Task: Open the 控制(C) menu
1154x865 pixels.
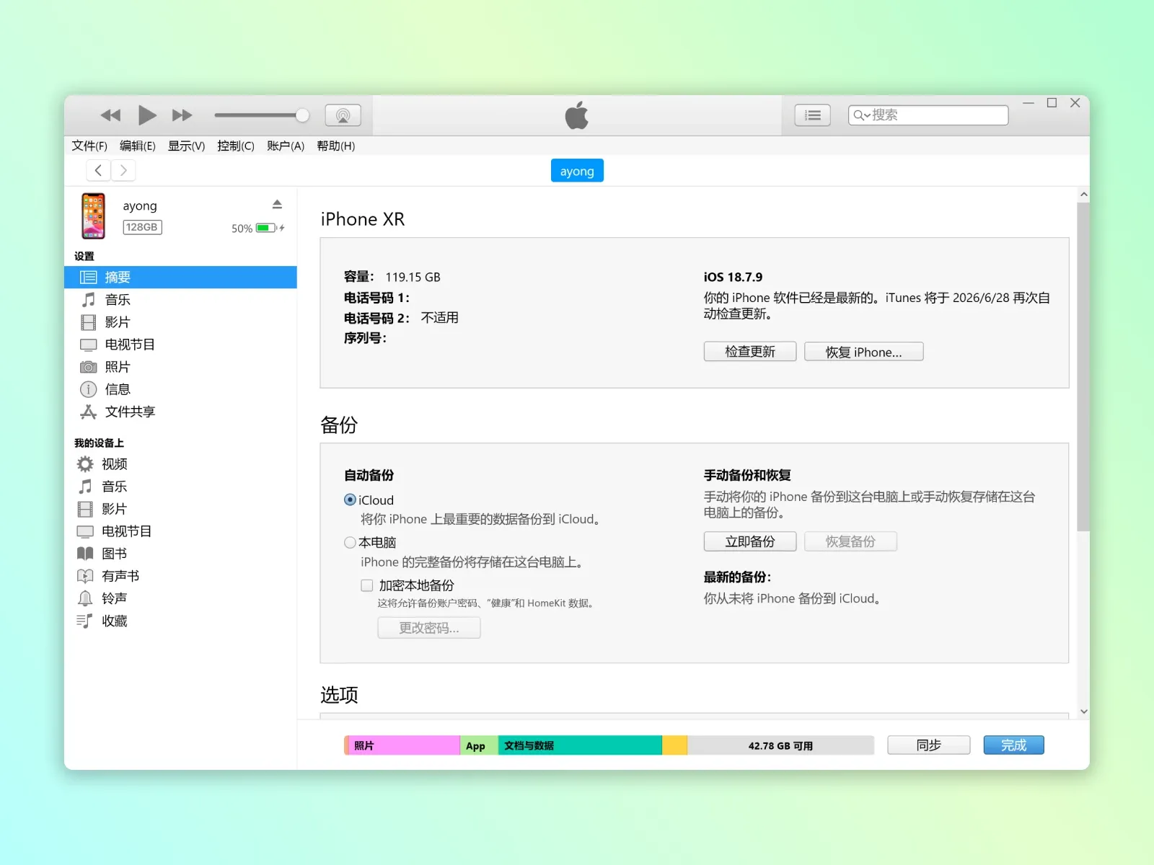Action: pyautogui.click(x=236, y=146)
